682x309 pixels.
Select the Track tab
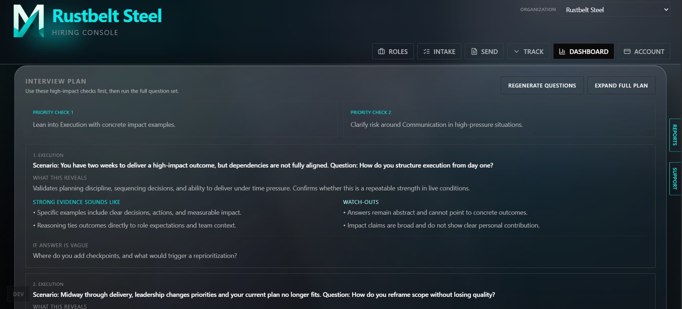tap(528, 51)
